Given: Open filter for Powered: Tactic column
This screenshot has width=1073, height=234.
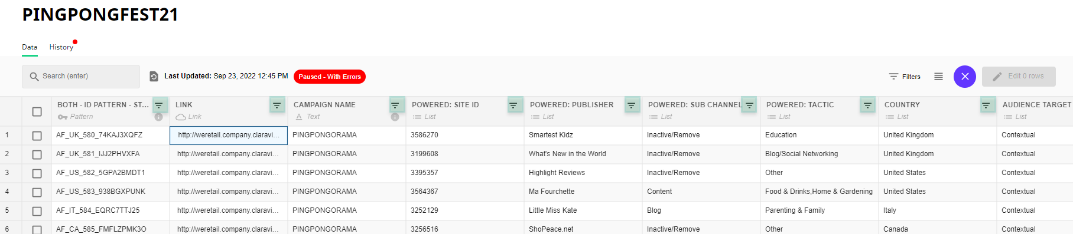Looking at the screenshot, I should pyautogui.click(x=868, y=105).
